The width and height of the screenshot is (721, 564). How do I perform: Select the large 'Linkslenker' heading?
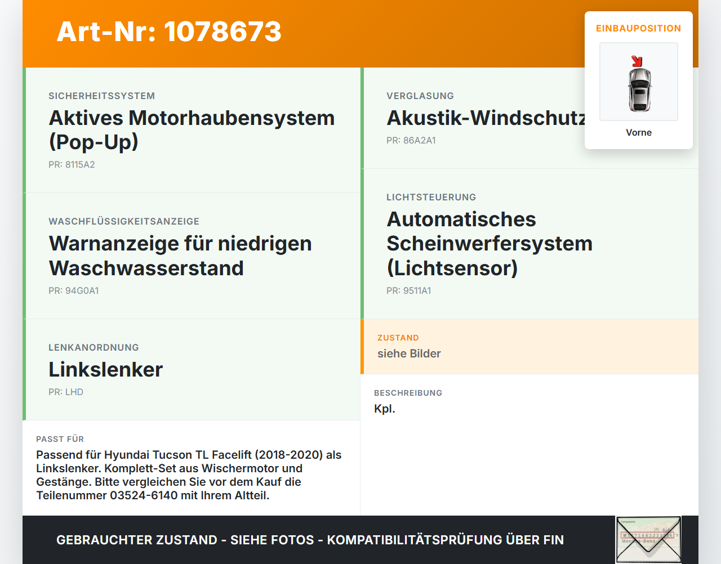(x=106, y=369)
